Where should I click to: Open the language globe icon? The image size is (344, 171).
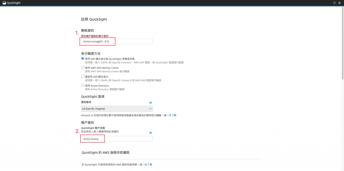339,3
